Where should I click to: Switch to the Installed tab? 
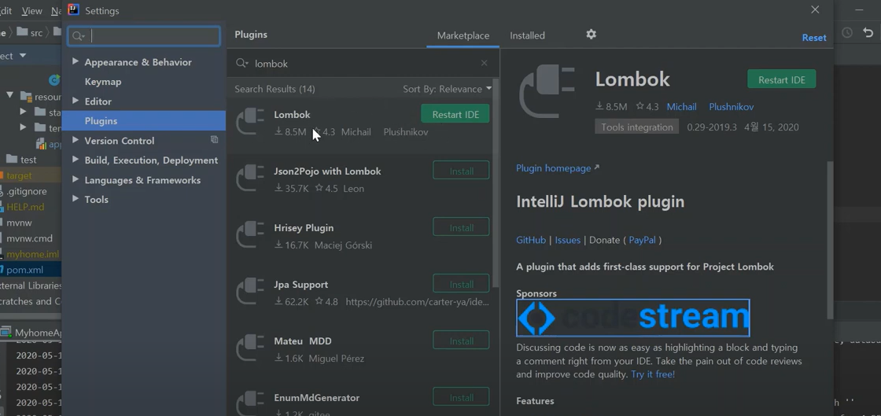pos(527,35)
